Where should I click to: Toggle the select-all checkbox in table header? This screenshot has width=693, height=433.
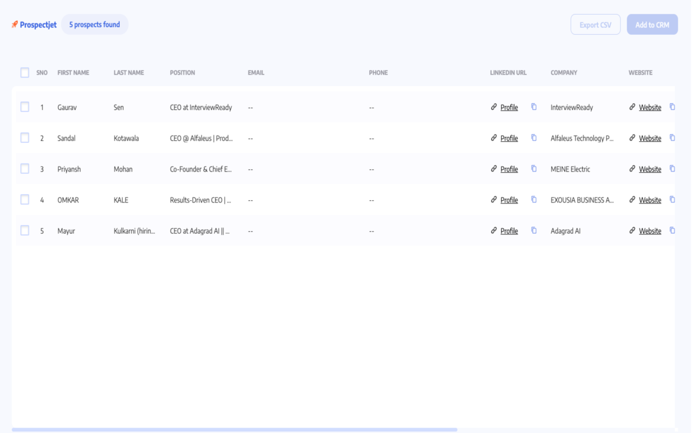pyautogui.click(x=25, y=73)
